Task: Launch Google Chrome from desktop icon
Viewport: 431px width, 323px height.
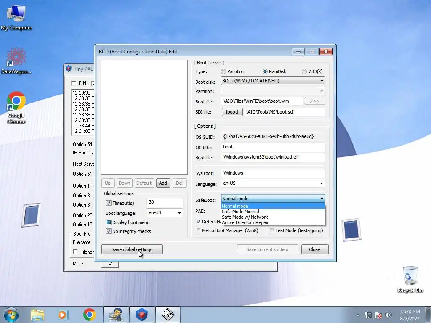Action: pos(16,107)
